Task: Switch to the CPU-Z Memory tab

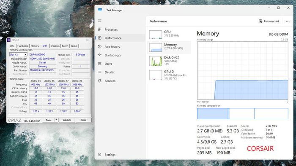Action: tap(35, 46)
